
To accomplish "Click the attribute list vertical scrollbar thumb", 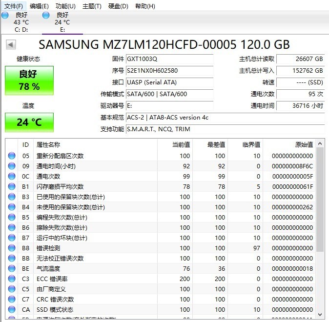I will (320, 200).
